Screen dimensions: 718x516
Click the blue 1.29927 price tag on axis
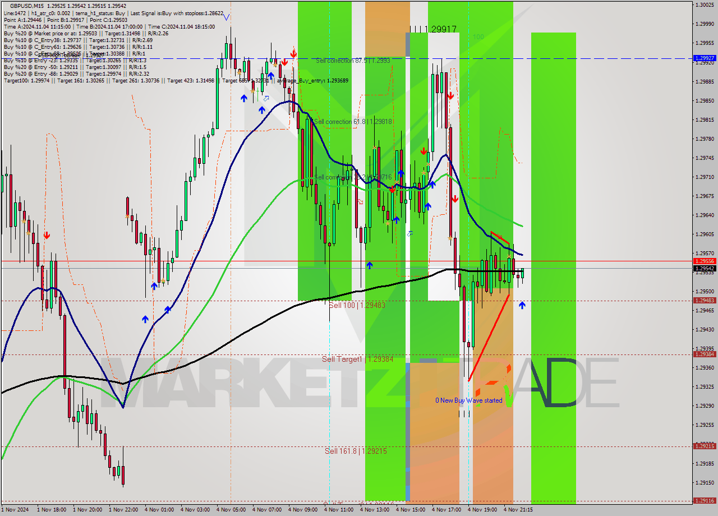pos(705,58)
